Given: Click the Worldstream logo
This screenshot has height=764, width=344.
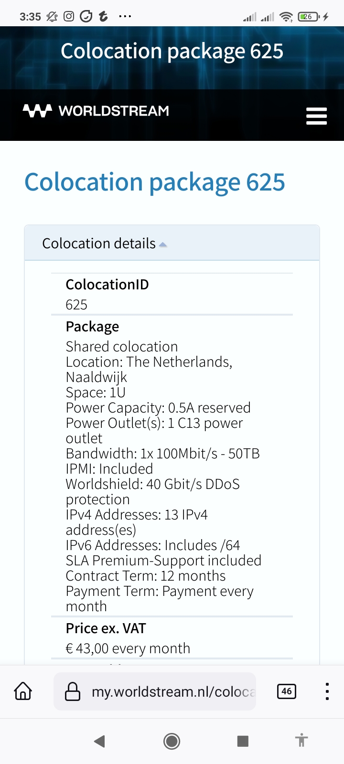Looking at the screenshot, I should [96, 111].
